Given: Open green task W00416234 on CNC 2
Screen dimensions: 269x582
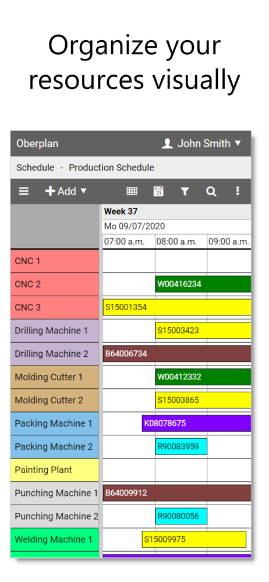Looking at the screenshot, I should [203, 285].
